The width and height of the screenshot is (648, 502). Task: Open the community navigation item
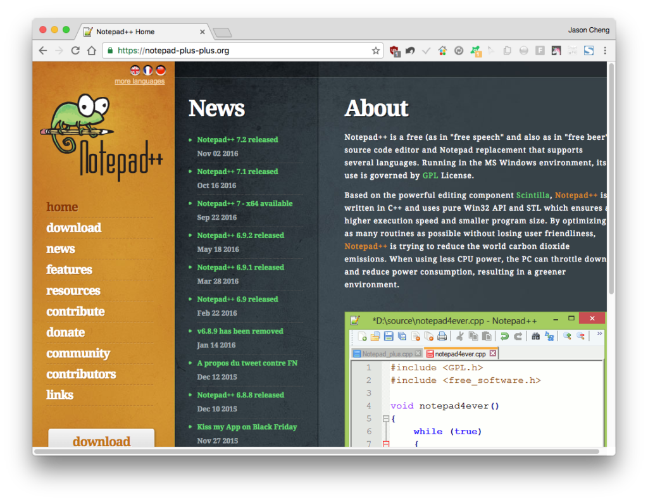(78, 353)
